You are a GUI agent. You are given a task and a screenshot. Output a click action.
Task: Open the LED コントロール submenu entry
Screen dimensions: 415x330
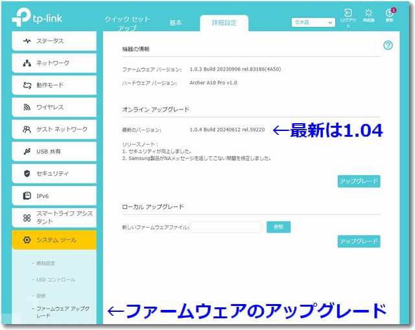[x=56, y=279]
